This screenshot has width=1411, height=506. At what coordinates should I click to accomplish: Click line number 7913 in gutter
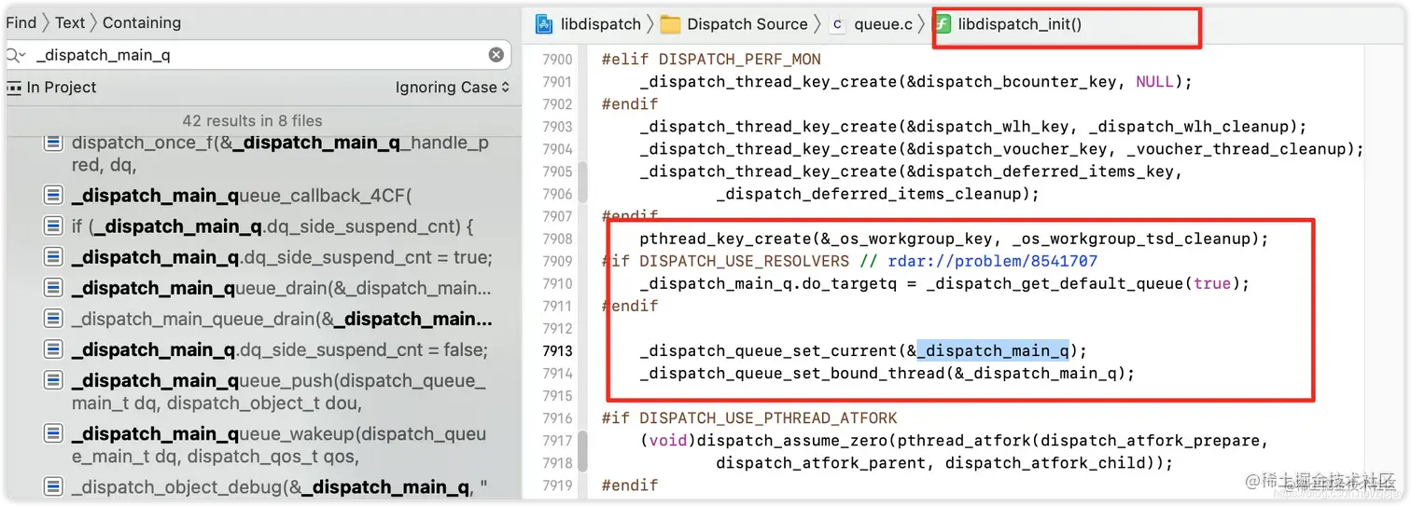click(557, 351)
